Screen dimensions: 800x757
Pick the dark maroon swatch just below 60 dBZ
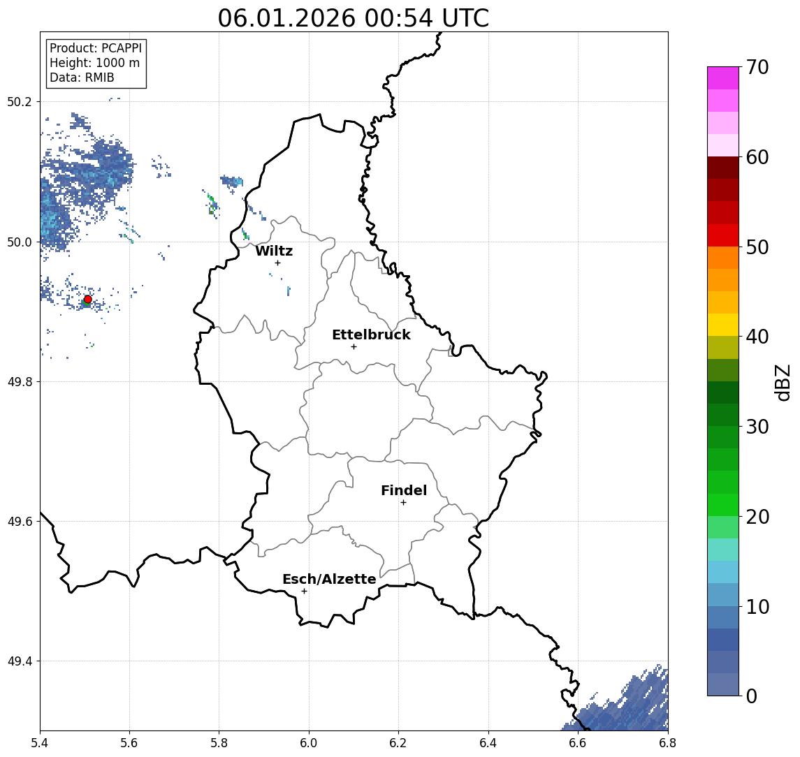point(723,168)
